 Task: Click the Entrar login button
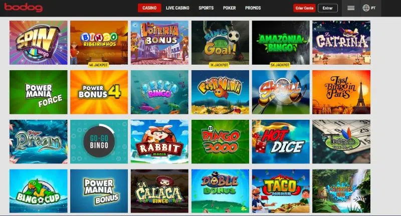click(x=328, y=8)
